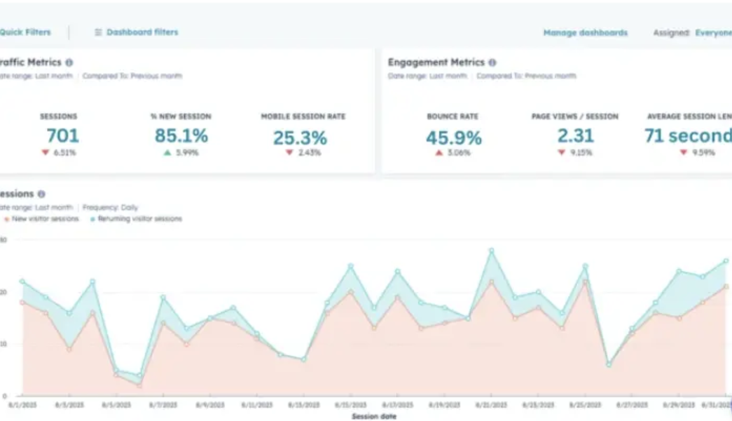
Task: Toggle the New visitor sessions legend series
Action: click(x=41, y=219)
